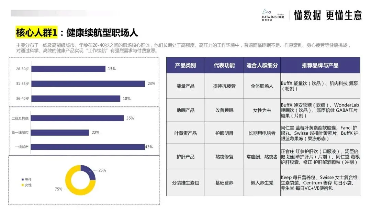Select the '35%' city value label
The width and height of the screenshot is (371, 214).
tap(130, 118)
